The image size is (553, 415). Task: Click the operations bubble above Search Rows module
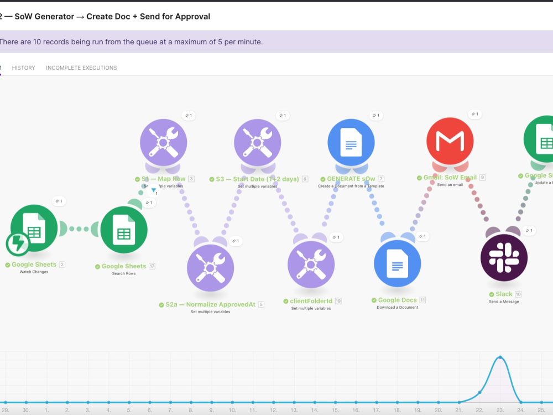[149, 203]
